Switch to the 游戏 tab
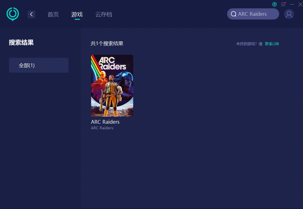303x209 pixels. pos(77,15)
